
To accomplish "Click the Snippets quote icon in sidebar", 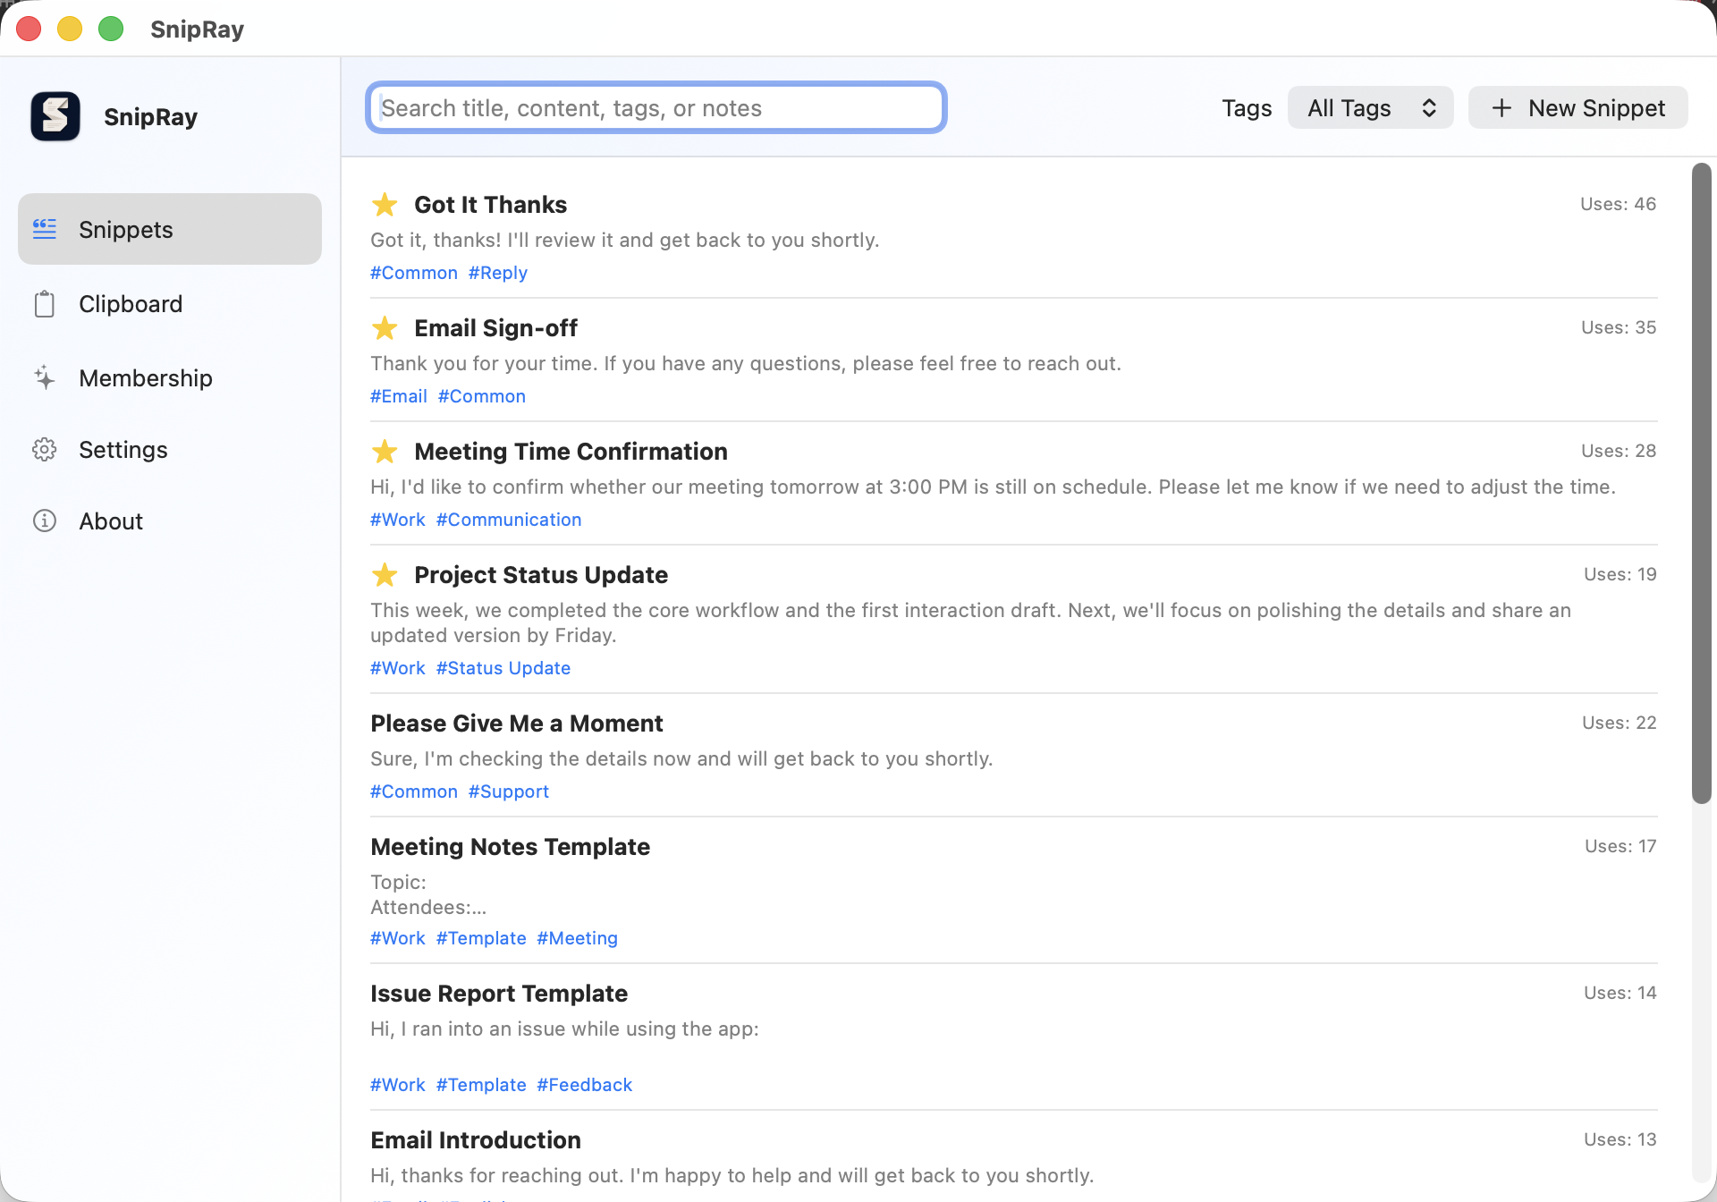I will click(45, 229).
